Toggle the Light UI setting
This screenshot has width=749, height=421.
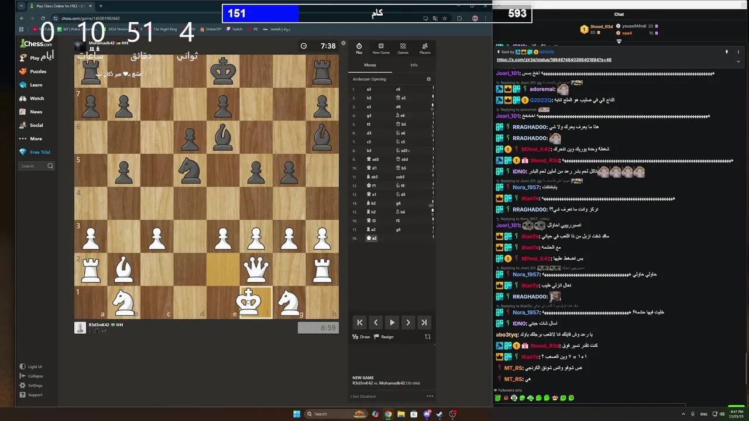coord(31,367)
